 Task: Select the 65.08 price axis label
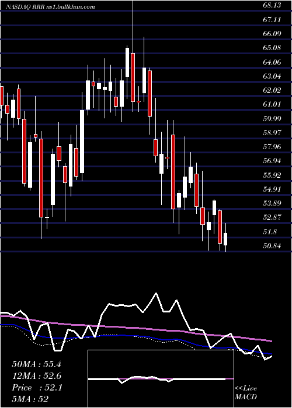pos(273,48)
